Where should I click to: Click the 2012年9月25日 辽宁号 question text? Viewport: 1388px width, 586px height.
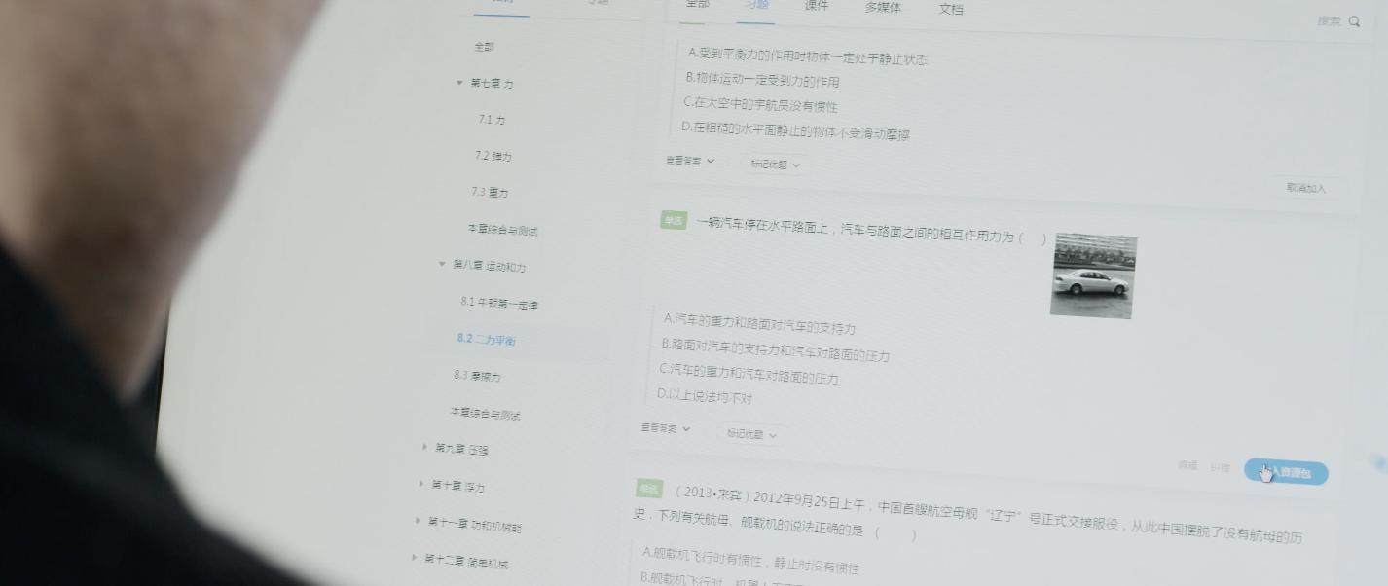click(968, 517)
